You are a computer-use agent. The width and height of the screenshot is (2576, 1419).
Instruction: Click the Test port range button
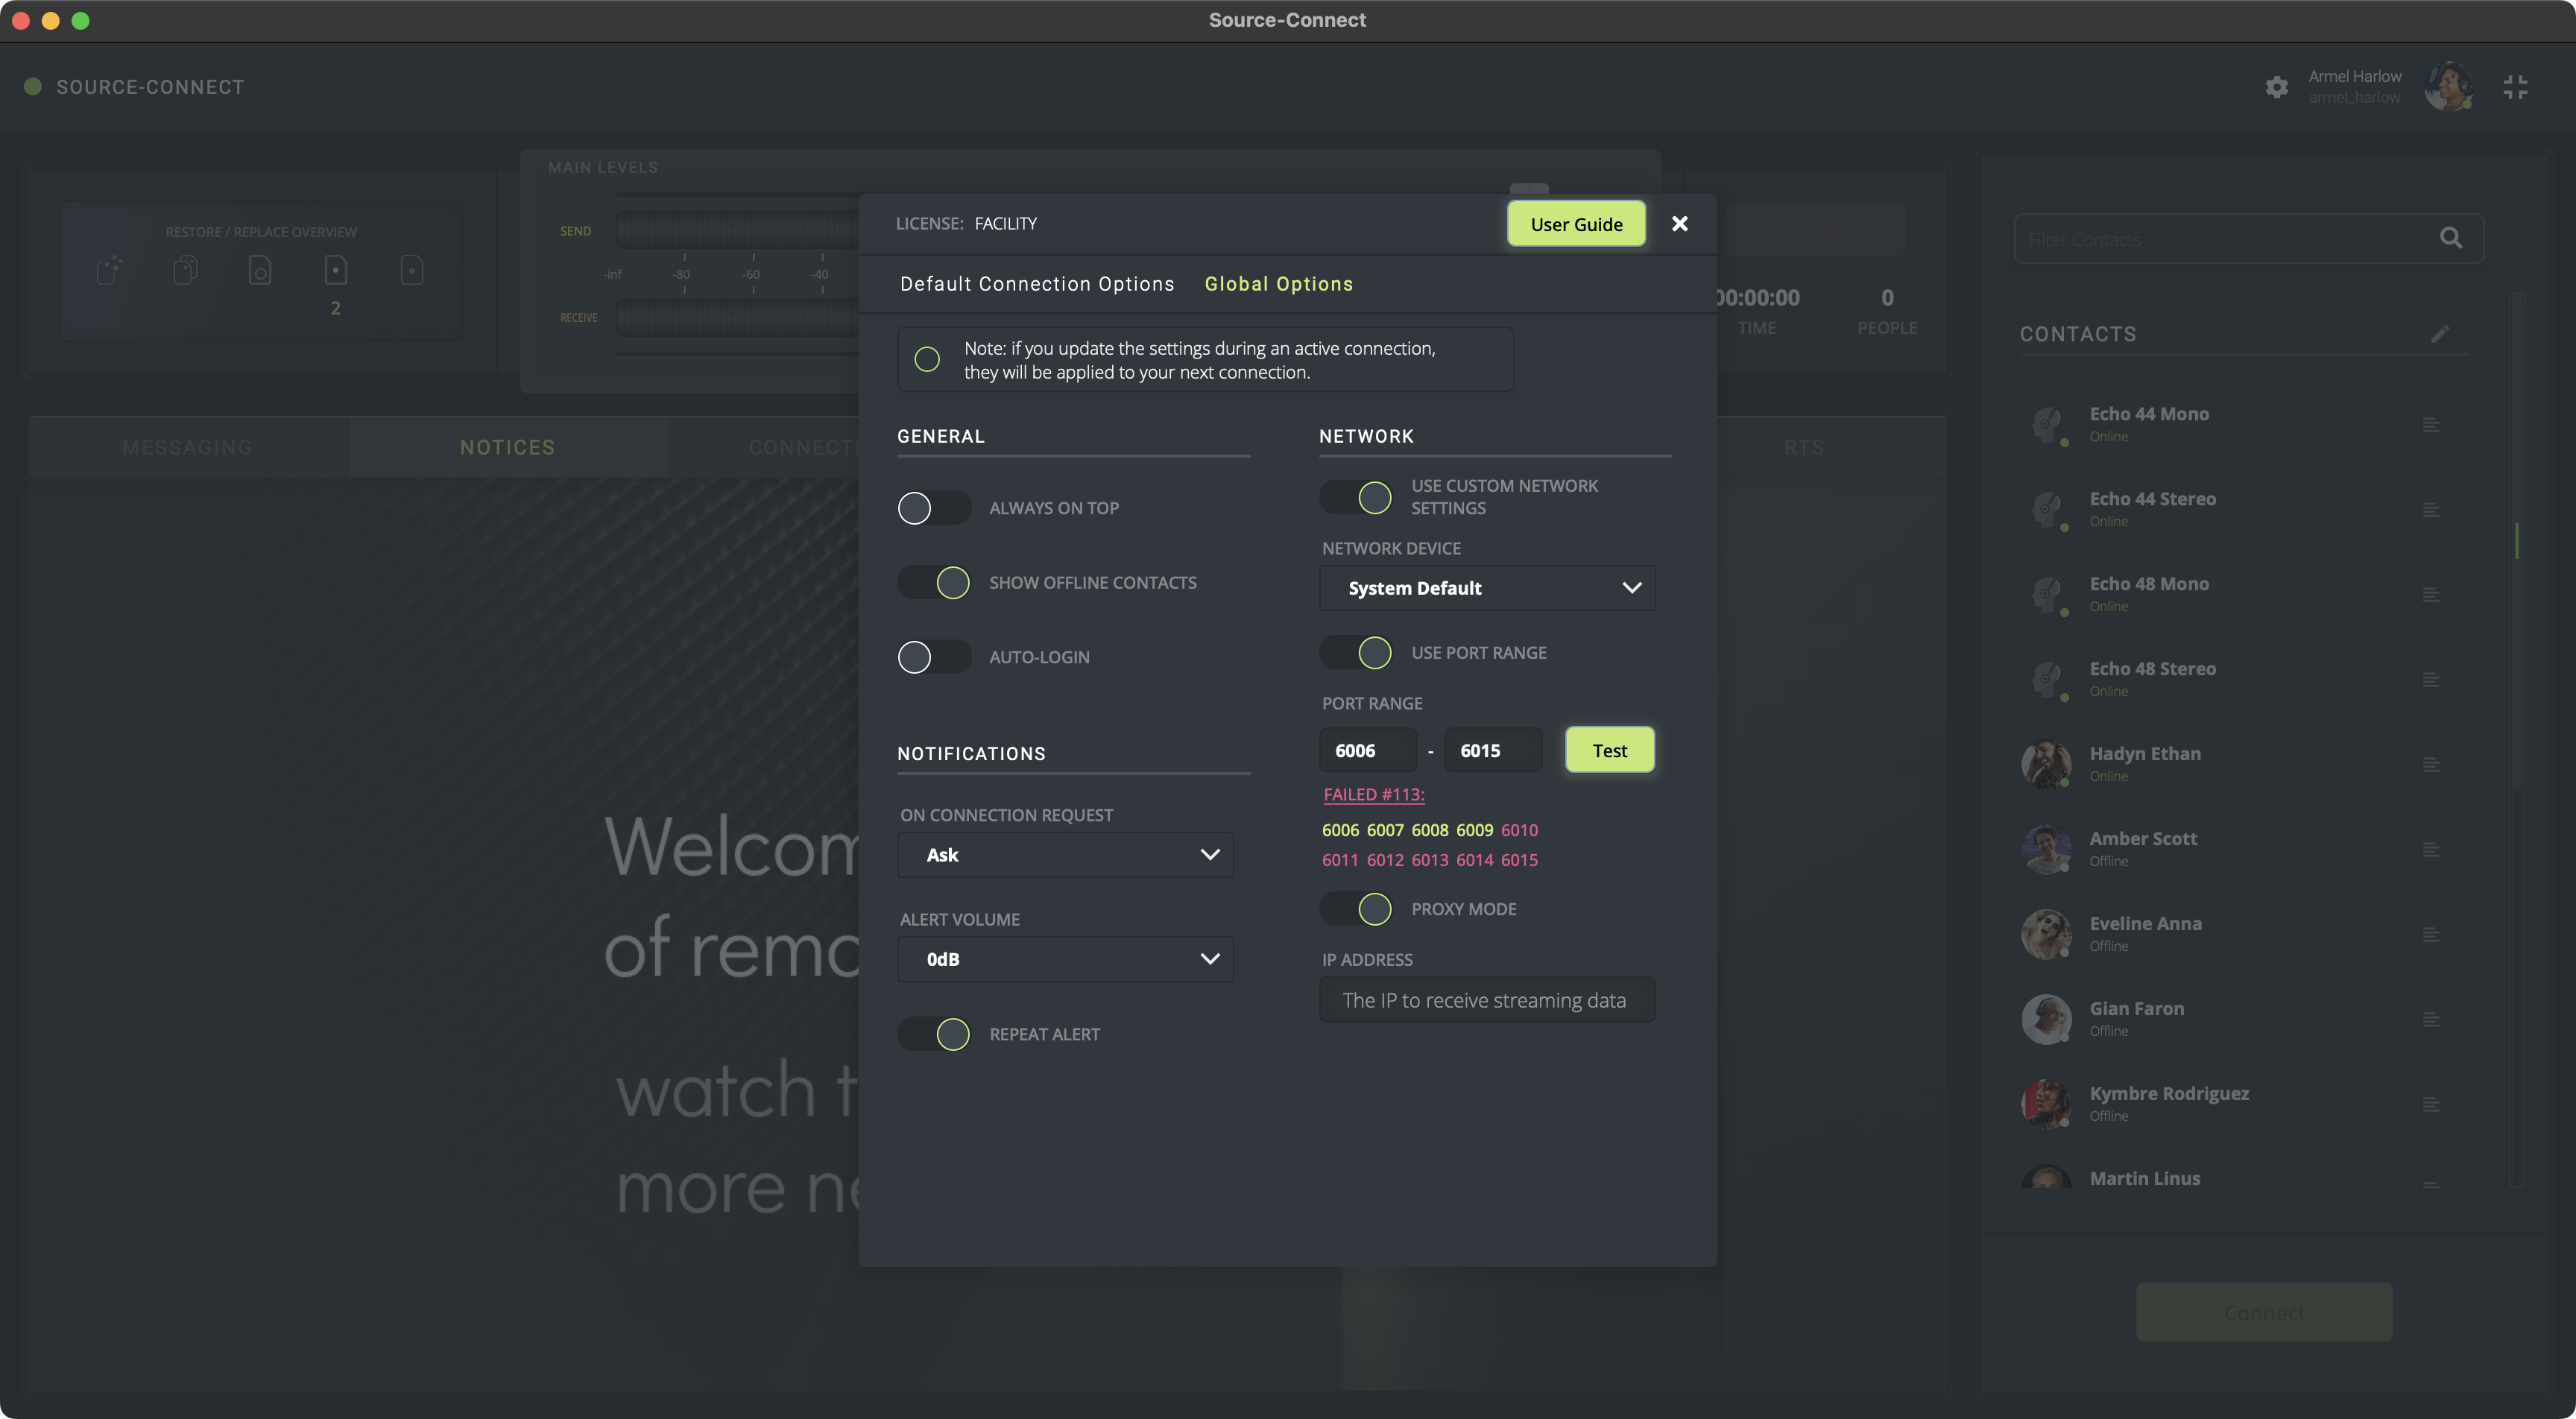click(1609, 750)
